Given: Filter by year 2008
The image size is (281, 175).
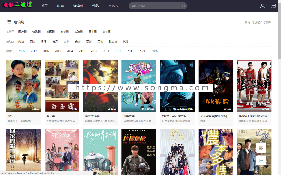Looking at the screenshot, I should (x=142, y=51).
